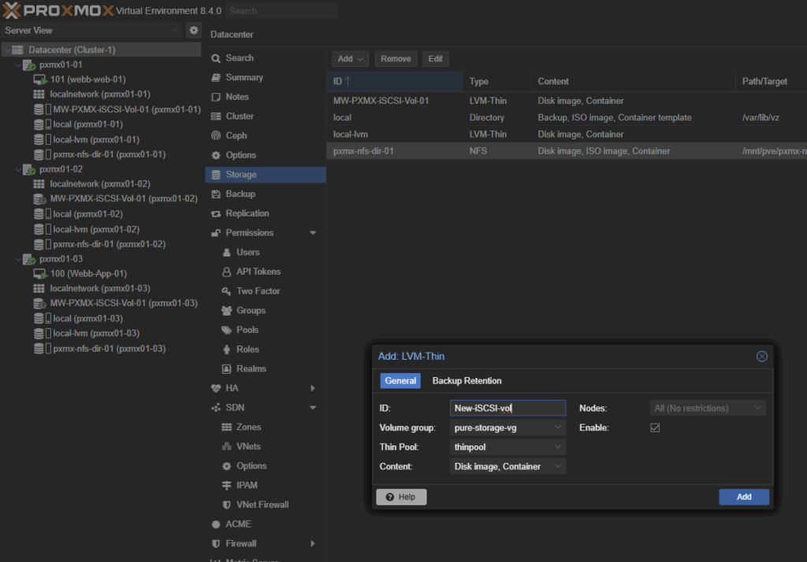This screenshot has height=562, width=807.
Task: Click the Notes icon
Action: pyautogui.click(x=216, y=97)
